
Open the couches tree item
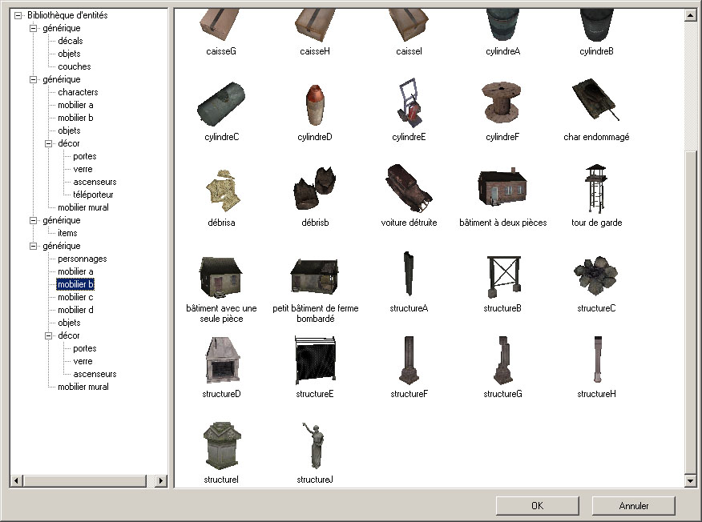click(x=75, y=66)
